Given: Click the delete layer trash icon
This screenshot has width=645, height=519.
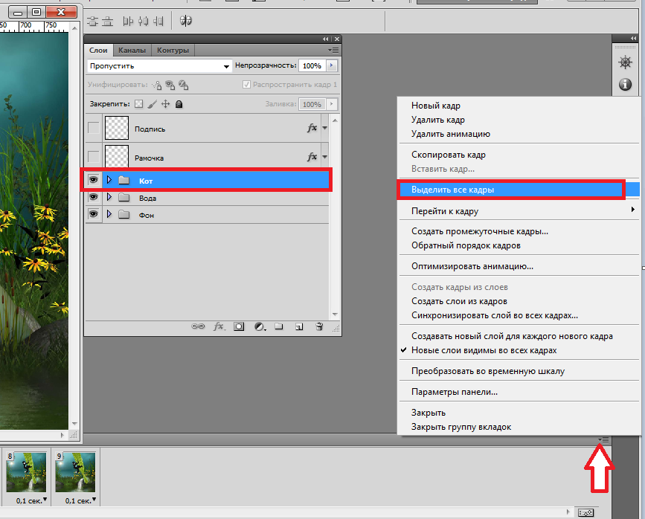Looking at the screenshot, I should click(319, 326).
